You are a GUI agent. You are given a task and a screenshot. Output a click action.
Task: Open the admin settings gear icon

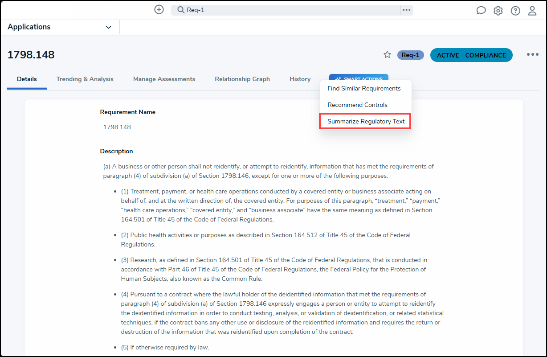click(x=498, y=11)
